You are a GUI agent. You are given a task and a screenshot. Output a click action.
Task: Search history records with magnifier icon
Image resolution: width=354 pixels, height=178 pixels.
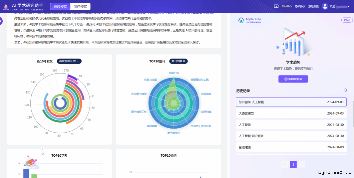(x=345, y=91)
